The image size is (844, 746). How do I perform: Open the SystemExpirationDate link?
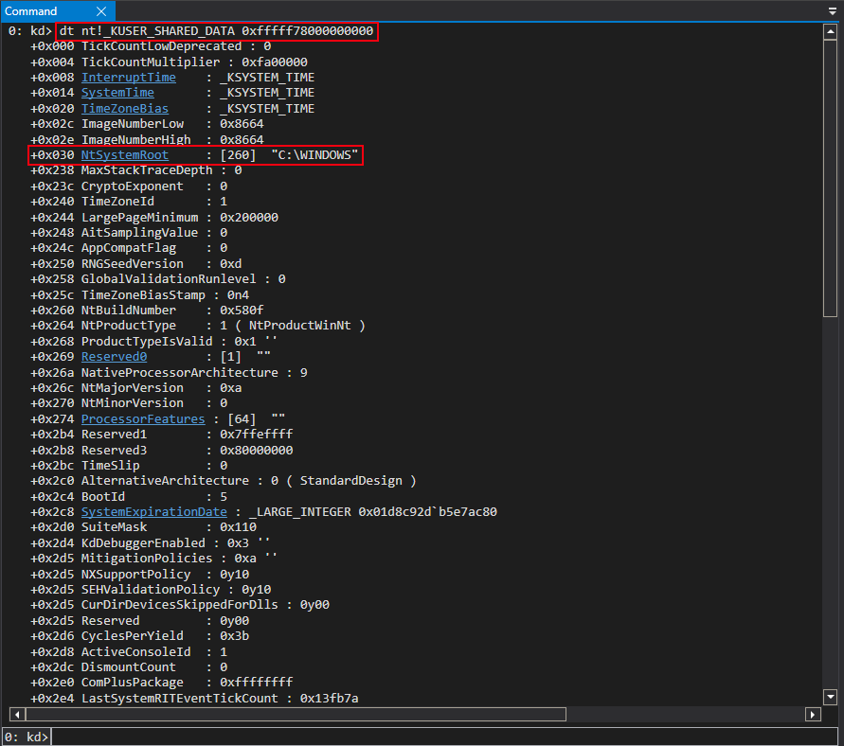tap(153, 512)
